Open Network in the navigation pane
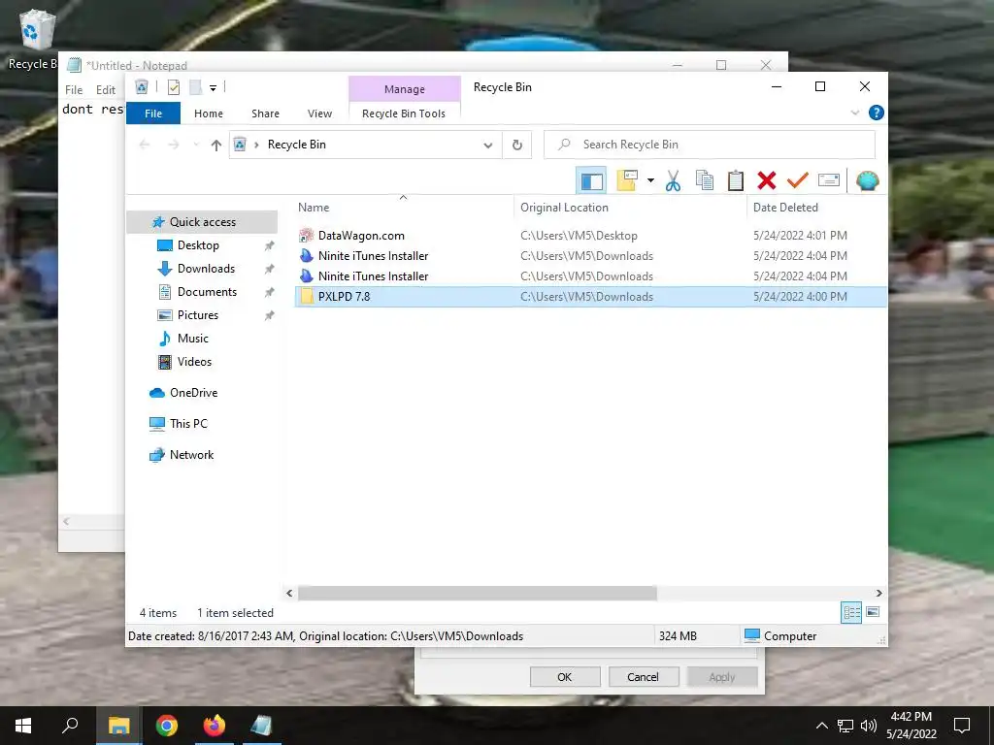 (191, 455)
